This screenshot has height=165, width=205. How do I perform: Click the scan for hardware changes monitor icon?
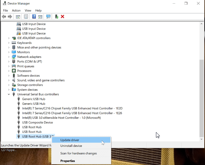48,17
